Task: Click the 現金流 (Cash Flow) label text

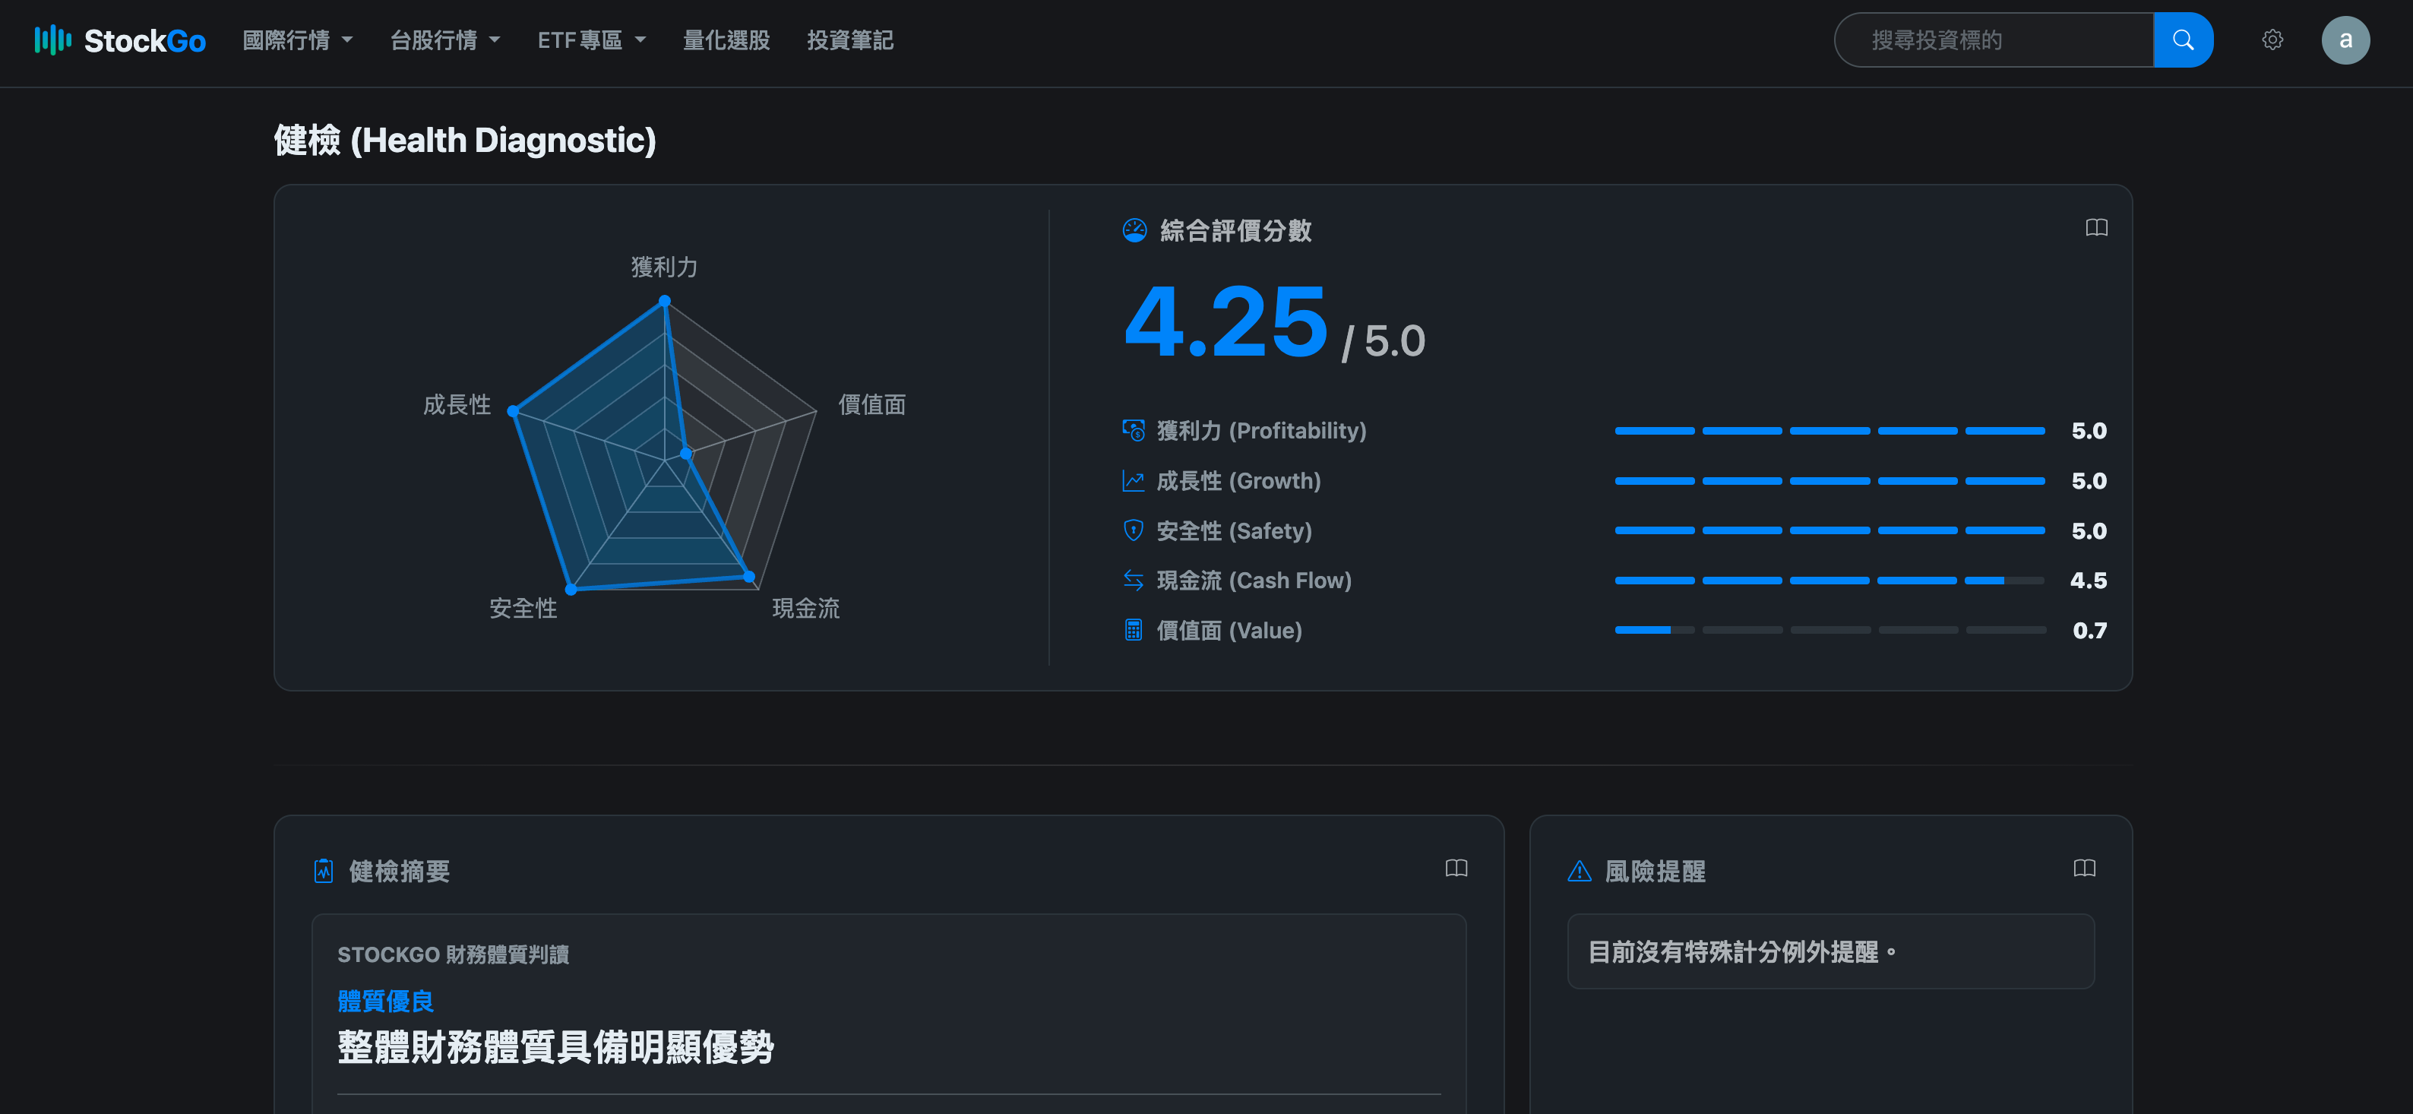Action: click(1254, 581)
